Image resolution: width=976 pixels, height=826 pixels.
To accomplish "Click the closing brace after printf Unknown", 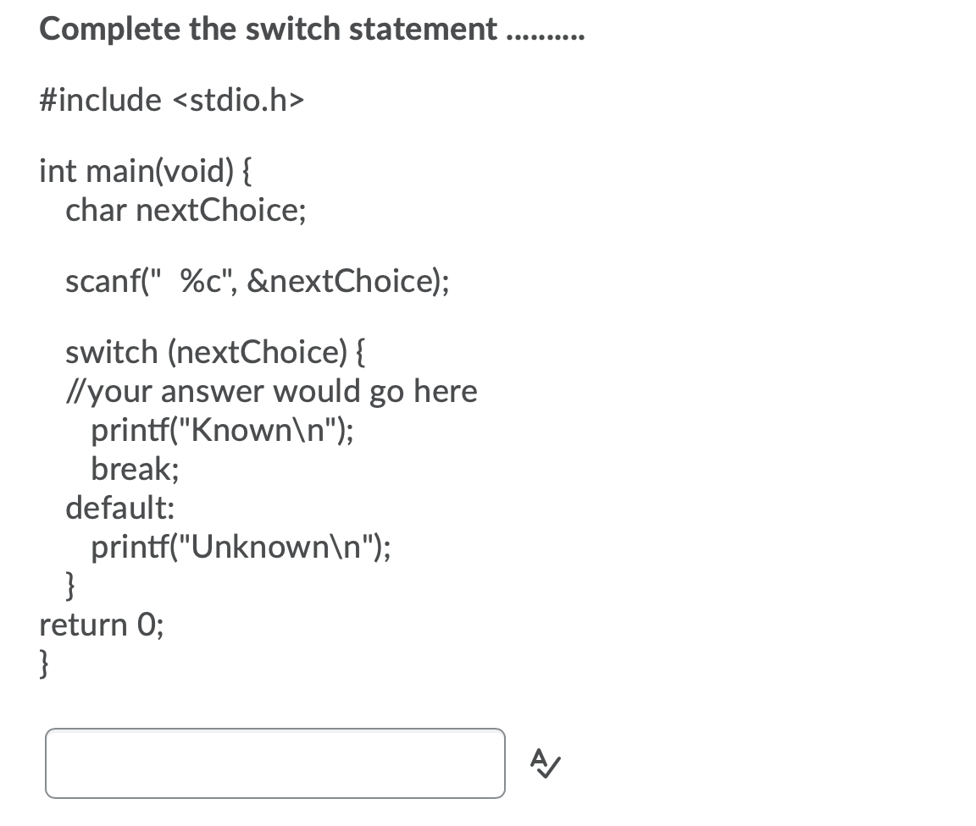I will tap(71, 585).
